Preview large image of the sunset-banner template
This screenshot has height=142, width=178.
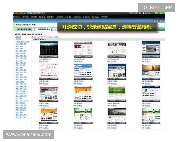click(147, 79)
